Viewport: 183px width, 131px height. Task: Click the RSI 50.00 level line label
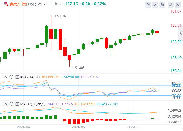click(x=176, y=96)
